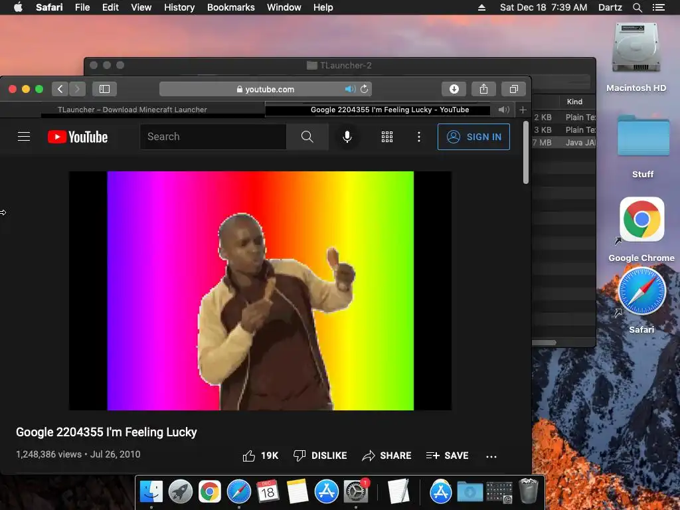Start voice search with microphone icon
The width and height of the screenshot is (680, 510).
[347, 137]
